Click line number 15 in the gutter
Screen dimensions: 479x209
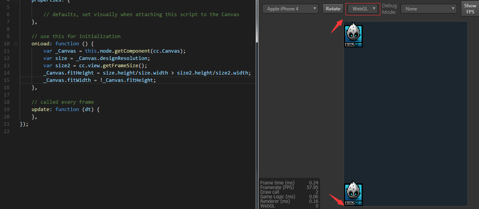tap(7, 80)
